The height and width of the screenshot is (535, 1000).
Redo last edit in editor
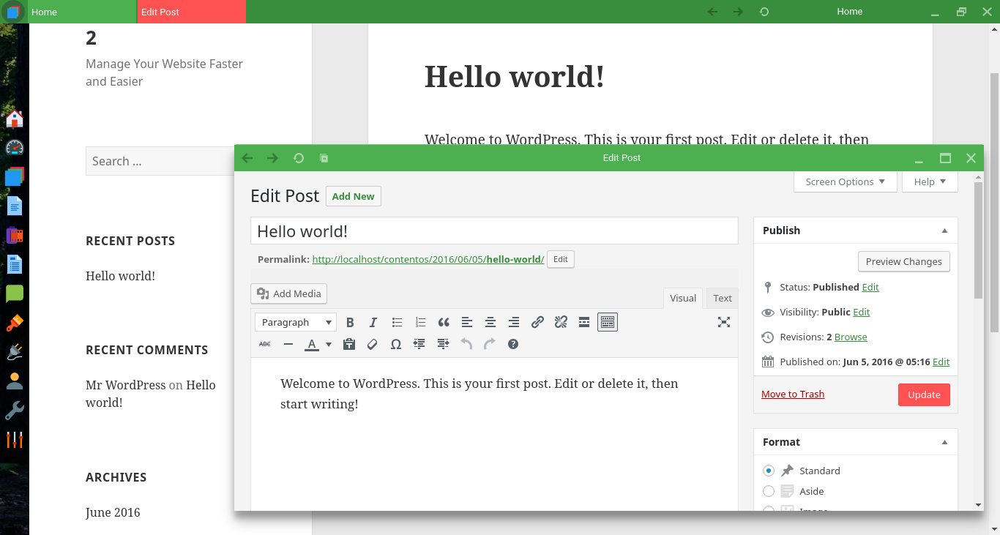tap(490, 344)
